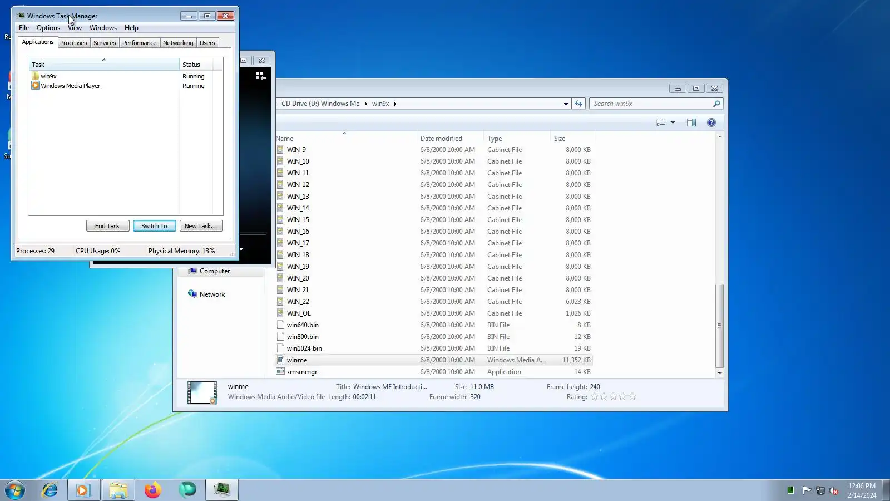This screenshot has height=501, width=890.
Task: Click the Switch to Library icon in Media Player
Action: point(260,76)
